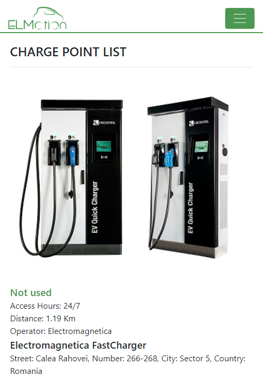Click the Distance: 1.19 Km text

(43, 319)
